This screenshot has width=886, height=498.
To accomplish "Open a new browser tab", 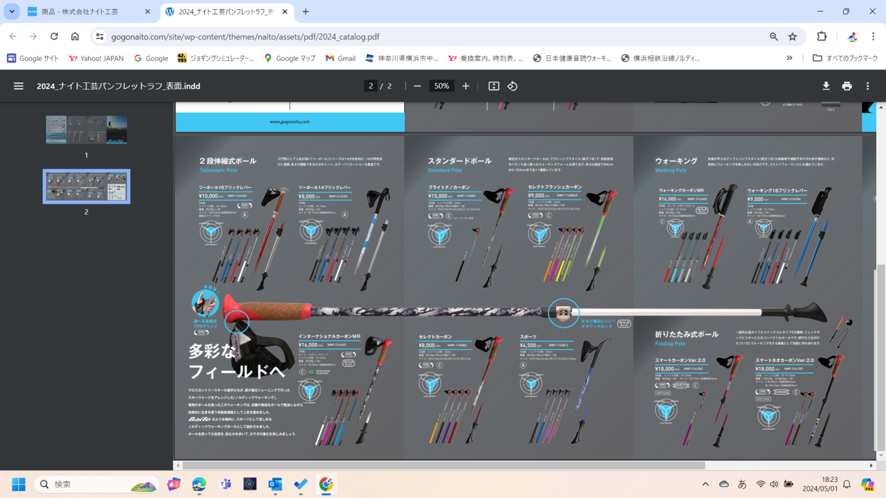I will tap(306, 12).
